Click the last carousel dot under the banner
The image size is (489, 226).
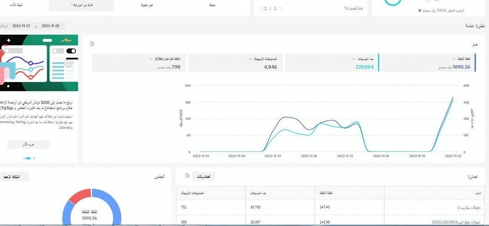[x=34, y=158]
